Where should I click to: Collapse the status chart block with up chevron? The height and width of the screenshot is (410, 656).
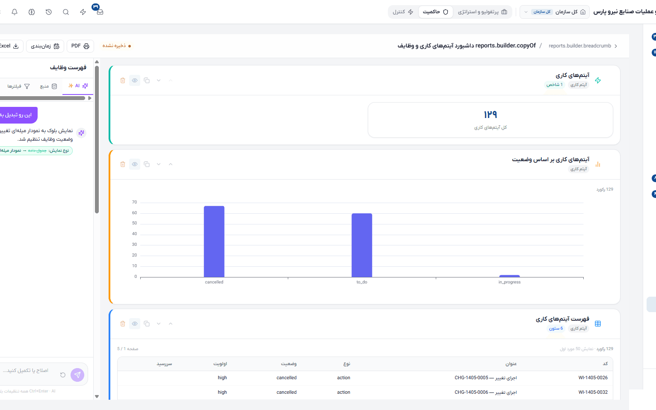click(171, 164)
